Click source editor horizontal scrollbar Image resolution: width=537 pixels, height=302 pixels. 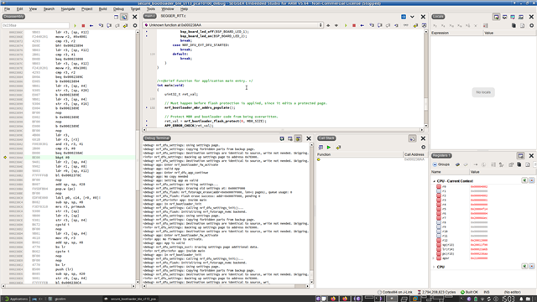point(284,130)
